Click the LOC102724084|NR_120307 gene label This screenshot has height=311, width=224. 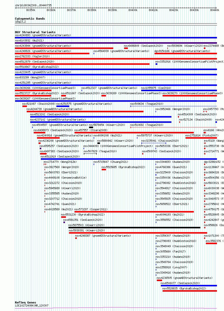pyautogui.click(x=32, y=305)
